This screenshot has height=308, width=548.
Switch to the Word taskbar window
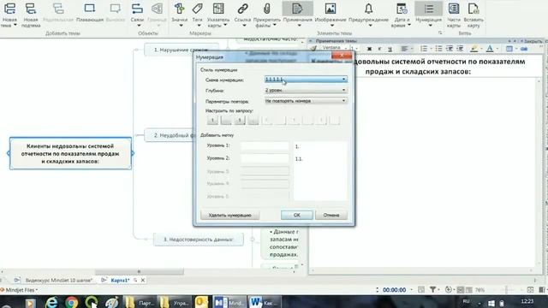coord(265,302)
